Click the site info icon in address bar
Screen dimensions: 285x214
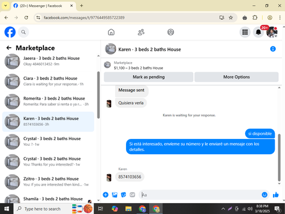(38, 18)
